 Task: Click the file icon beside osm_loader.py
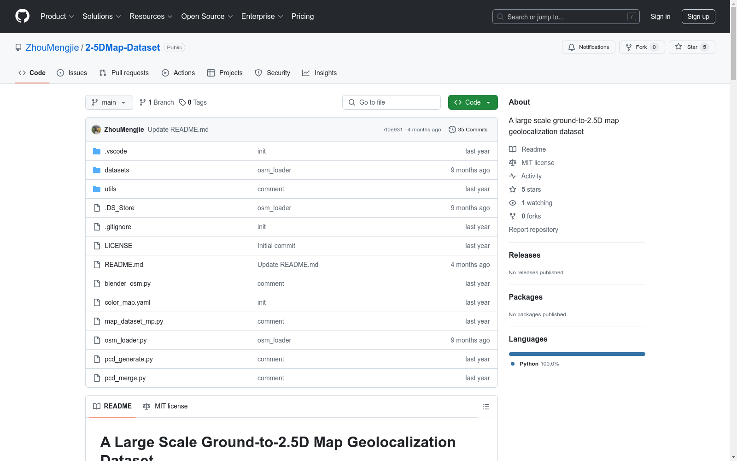click(x=97, y=340)
